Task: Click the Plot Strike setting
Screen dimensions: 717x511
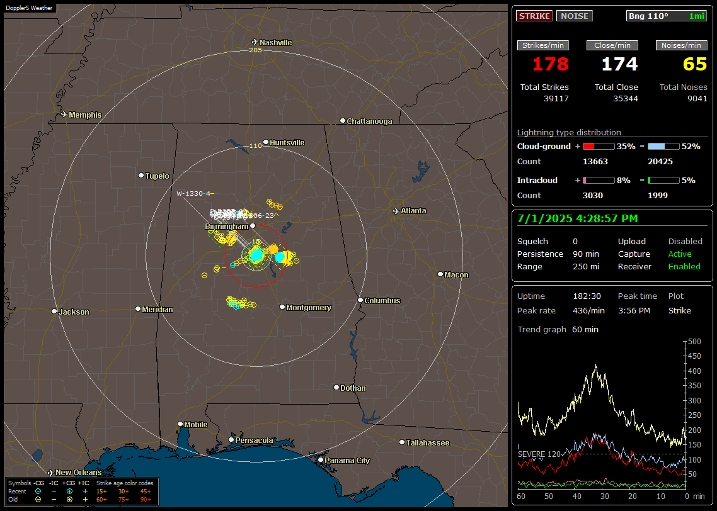Action: (679, 311)
